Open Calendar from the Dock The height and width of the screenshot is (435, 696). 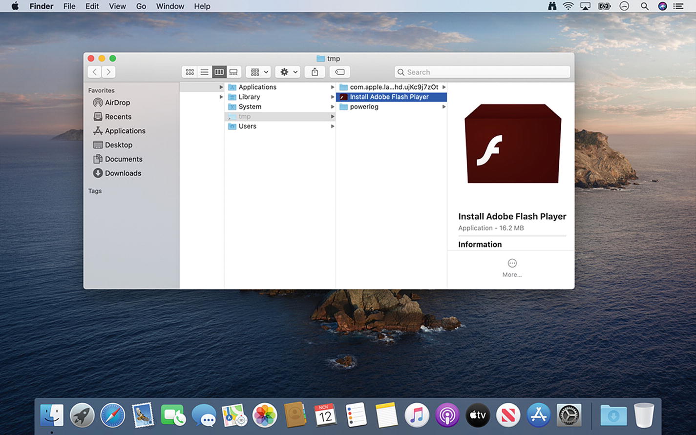(x=325, y=415)
